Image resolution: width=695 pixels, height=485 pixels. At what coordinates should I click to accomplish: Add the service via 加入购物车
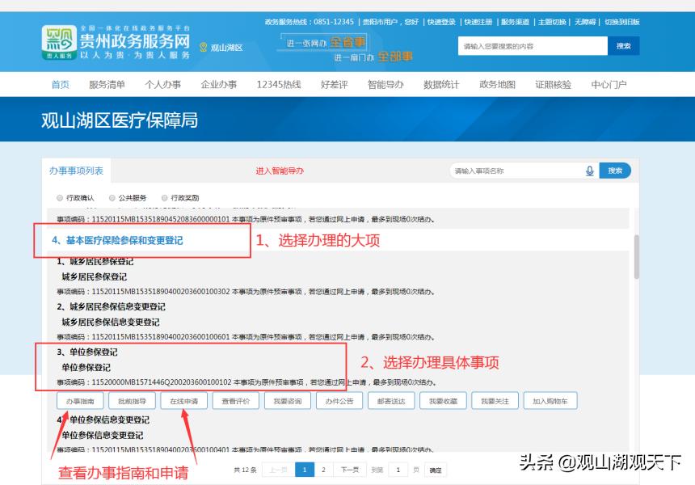click(550, 399)
